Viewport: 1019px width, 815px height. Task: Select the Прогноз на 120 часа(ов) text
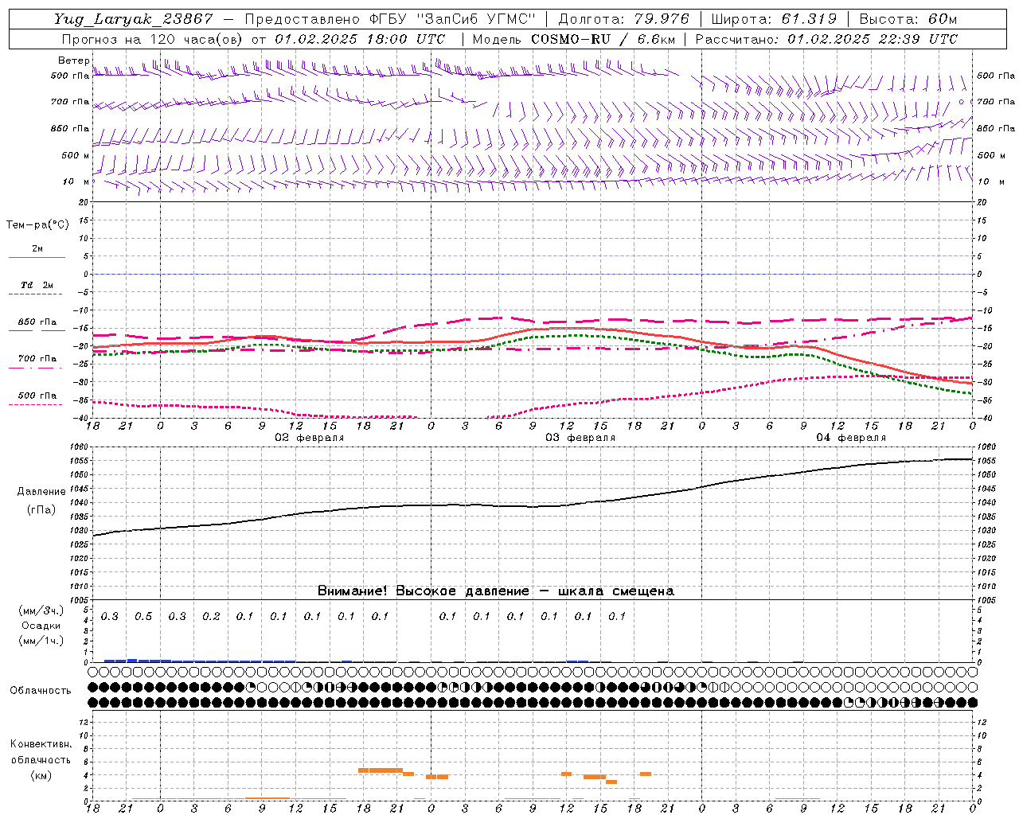[x=152, y=39]
